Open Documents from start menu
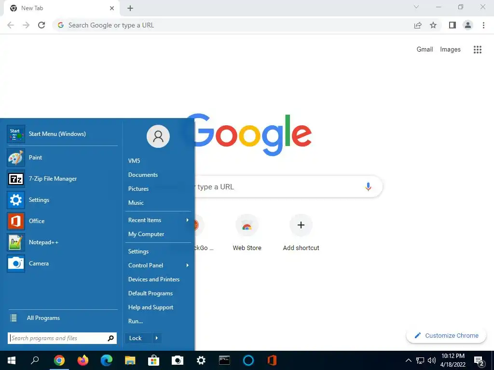 coord(143,174)
